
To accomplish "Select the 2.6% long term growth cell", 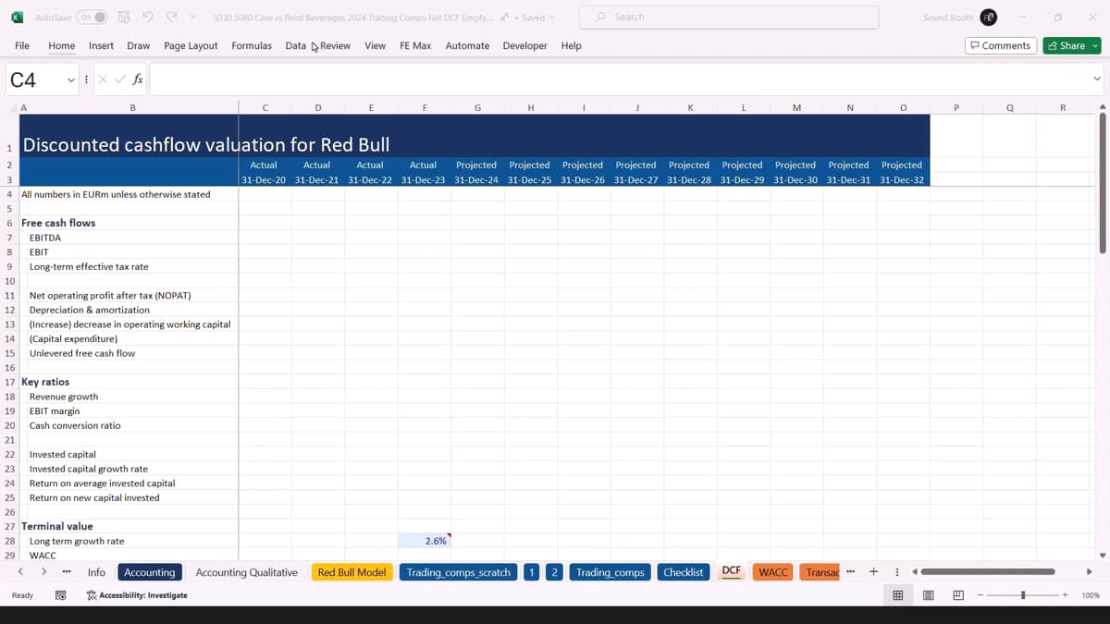I will click(425, 541).
